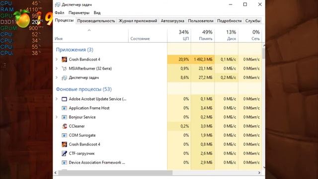
Task: Click the CTF-загрузчик pen icon
Action: click(64, 154)
